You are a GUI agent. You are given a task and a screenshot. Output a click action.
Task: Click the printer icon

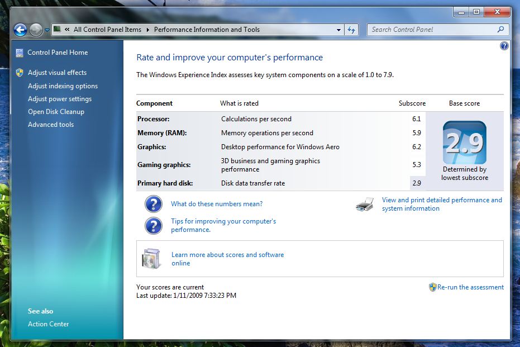point(365,205)
